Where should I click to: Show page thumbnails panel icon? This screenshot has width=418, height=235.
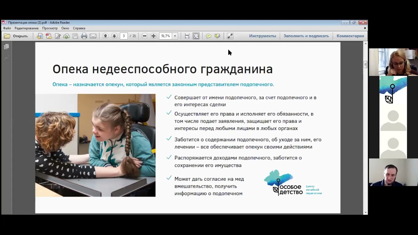tap(6, 47)
